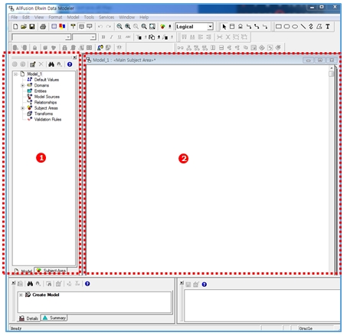Open the Services menu
The height and width of the screenshot is (336, 347).
[106, 17]
